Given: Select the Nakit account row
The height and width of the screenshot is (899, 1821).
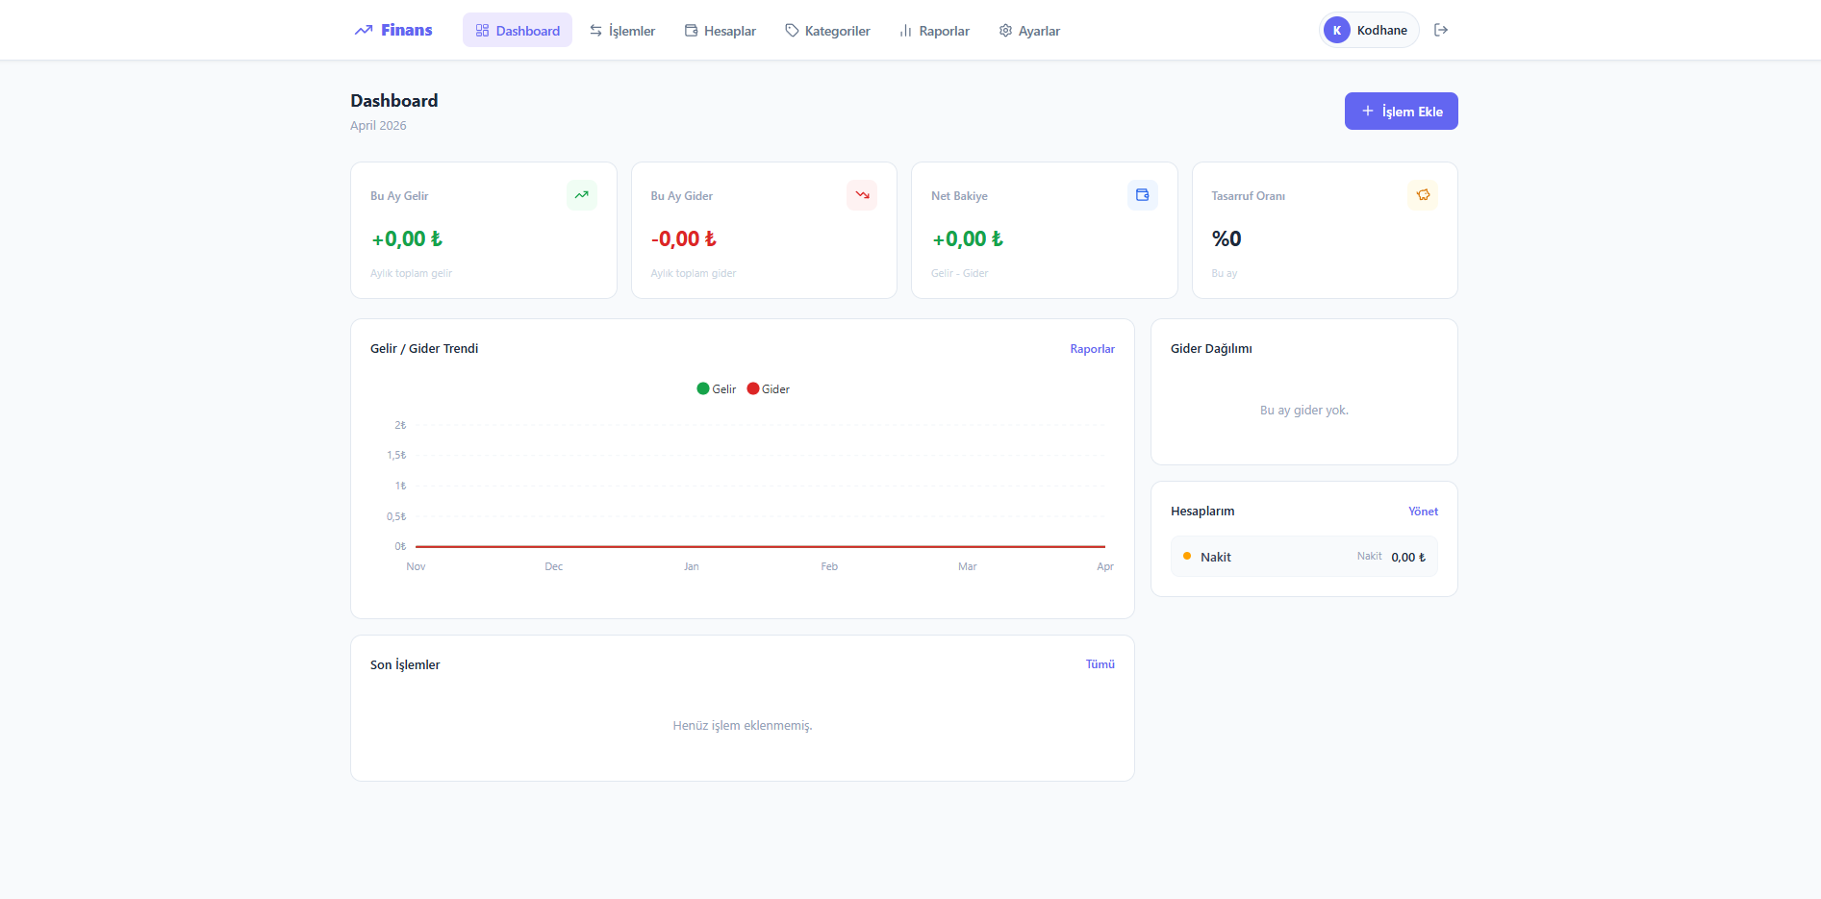Looking at the screenshot, I should tap(1304, 557).
